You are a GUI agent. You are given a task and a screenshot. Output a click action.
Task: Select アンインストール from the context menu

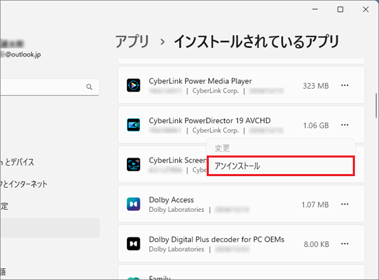point(281,166)
